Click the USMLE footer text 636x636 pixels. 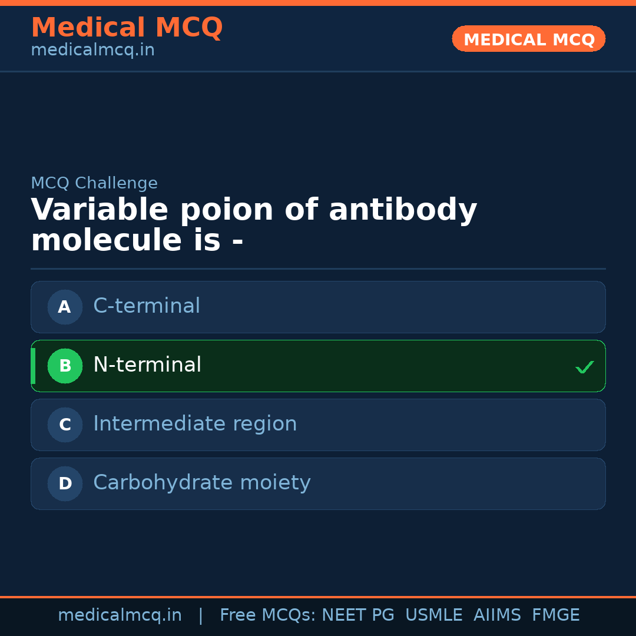[x=433, y=615]
